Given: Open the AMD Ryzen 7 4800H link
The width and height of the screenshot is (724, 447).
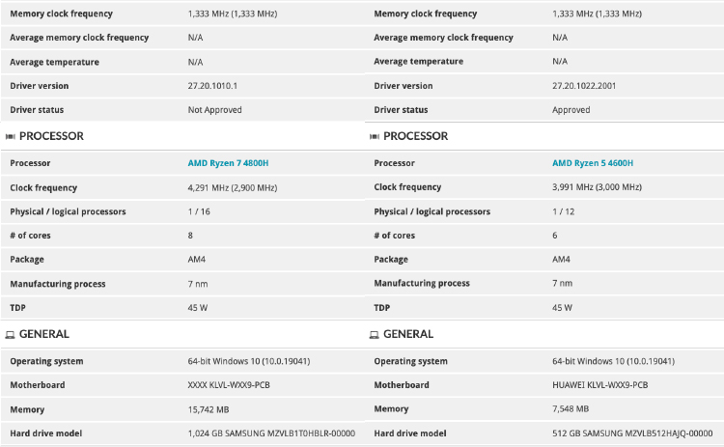Looking at the screenshot, I should [228, 163].
